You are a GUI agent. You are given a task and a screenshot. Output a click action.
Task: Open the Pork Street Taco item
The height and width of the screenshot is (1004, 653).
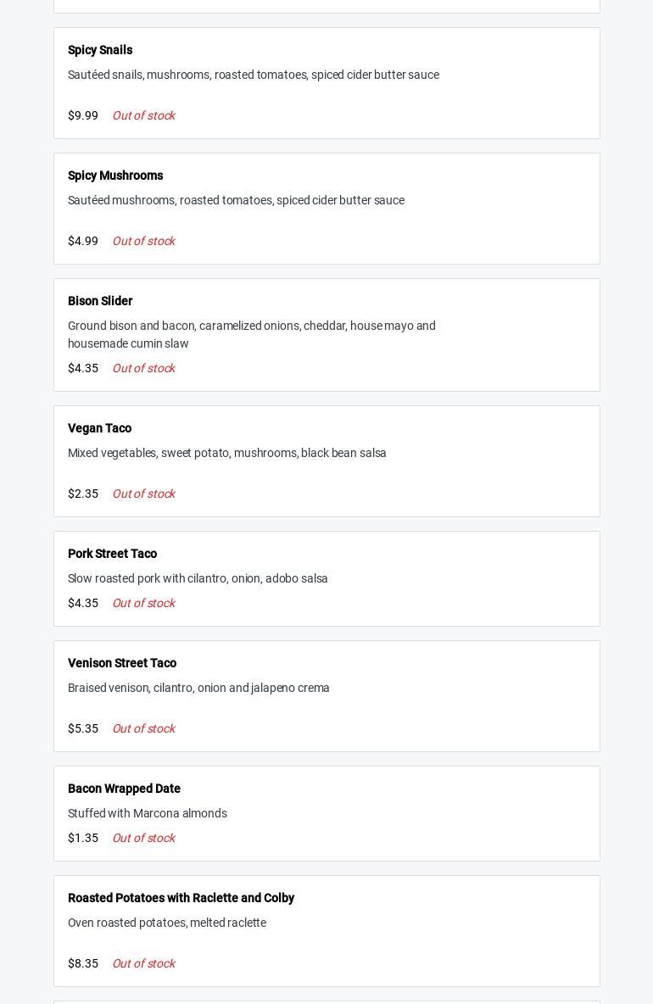point(112,554)
